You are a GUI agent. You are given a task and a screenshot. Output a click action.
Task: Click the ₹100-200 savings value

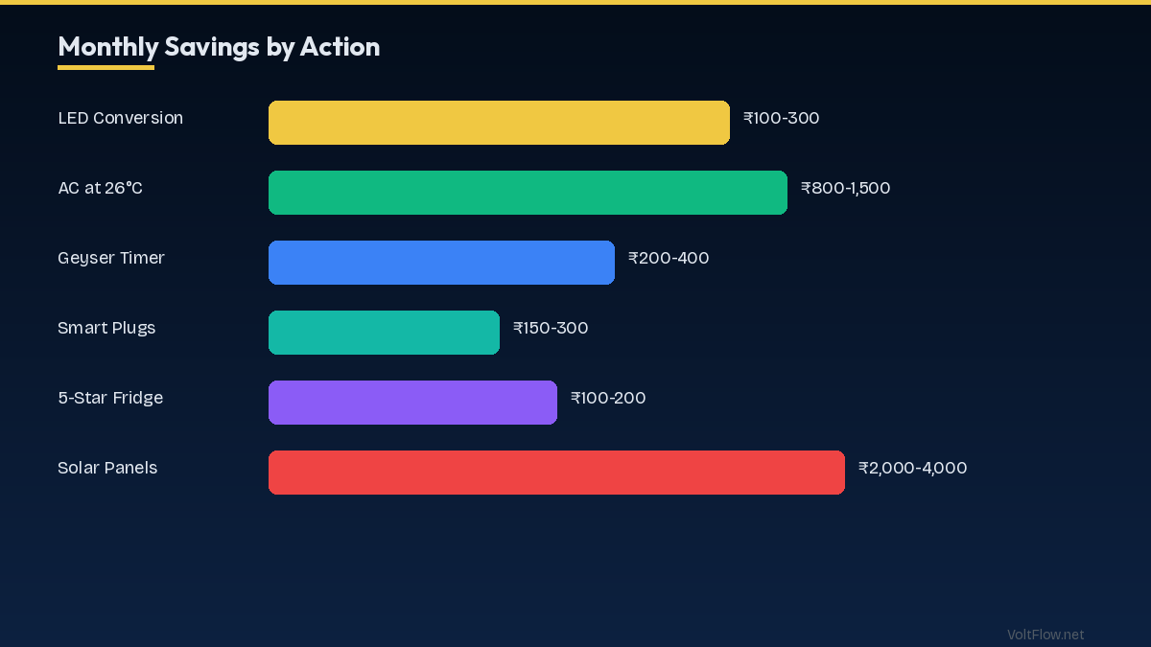pyautogui.click(x=608, y=398)
